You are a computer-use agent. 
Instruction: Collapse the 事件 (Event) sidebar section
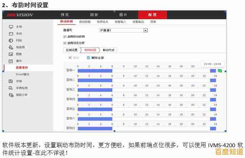[x=19, y=61]
